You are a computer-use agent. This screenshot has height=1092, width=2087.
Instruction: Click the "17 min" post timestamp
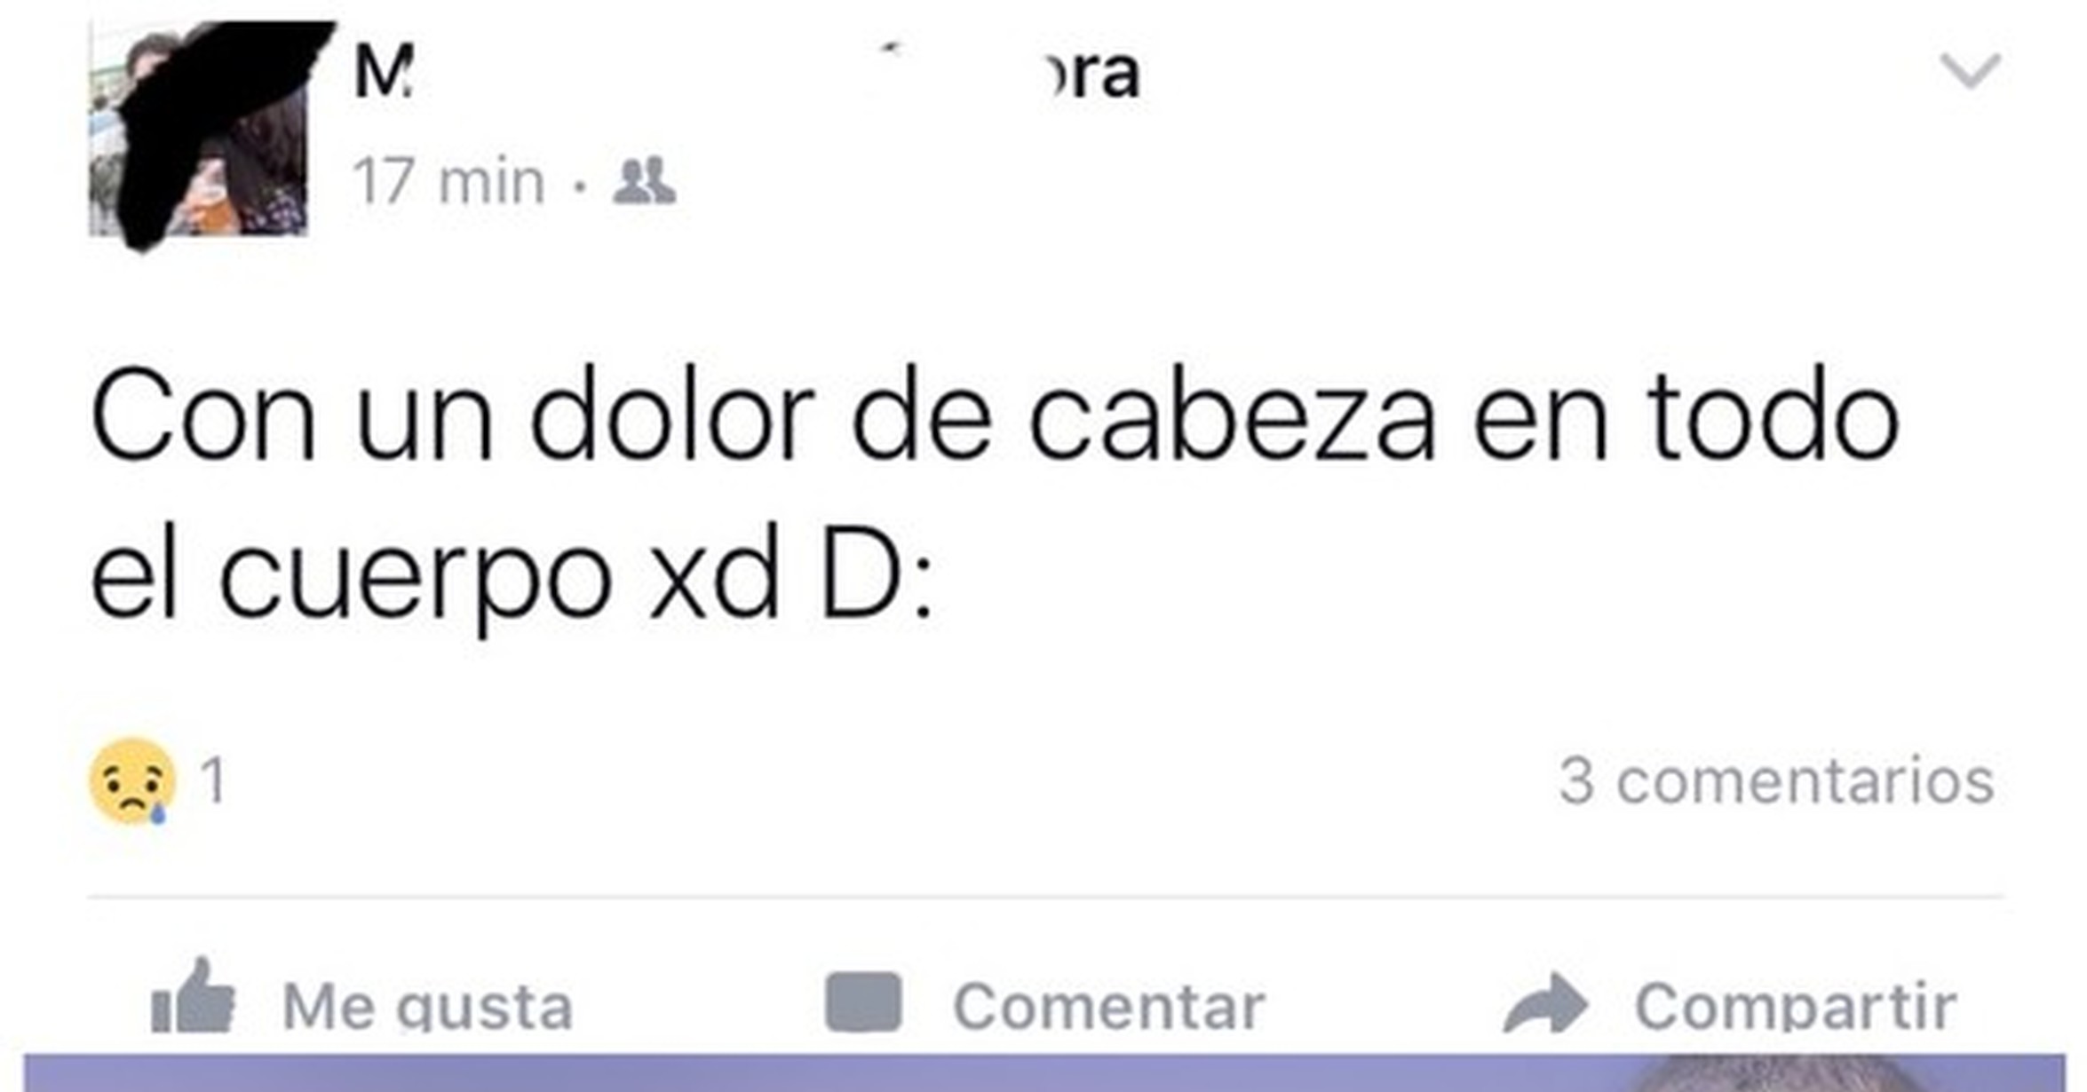tap(448, 182)
